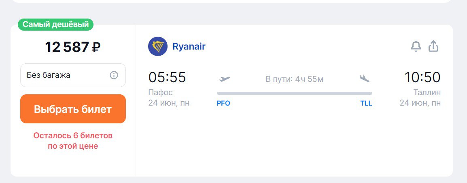Image resolution: width=467 pixels, height=183 pixels.
Task: Click the В пути: 4ч 55м label
Action: [295, 79]
